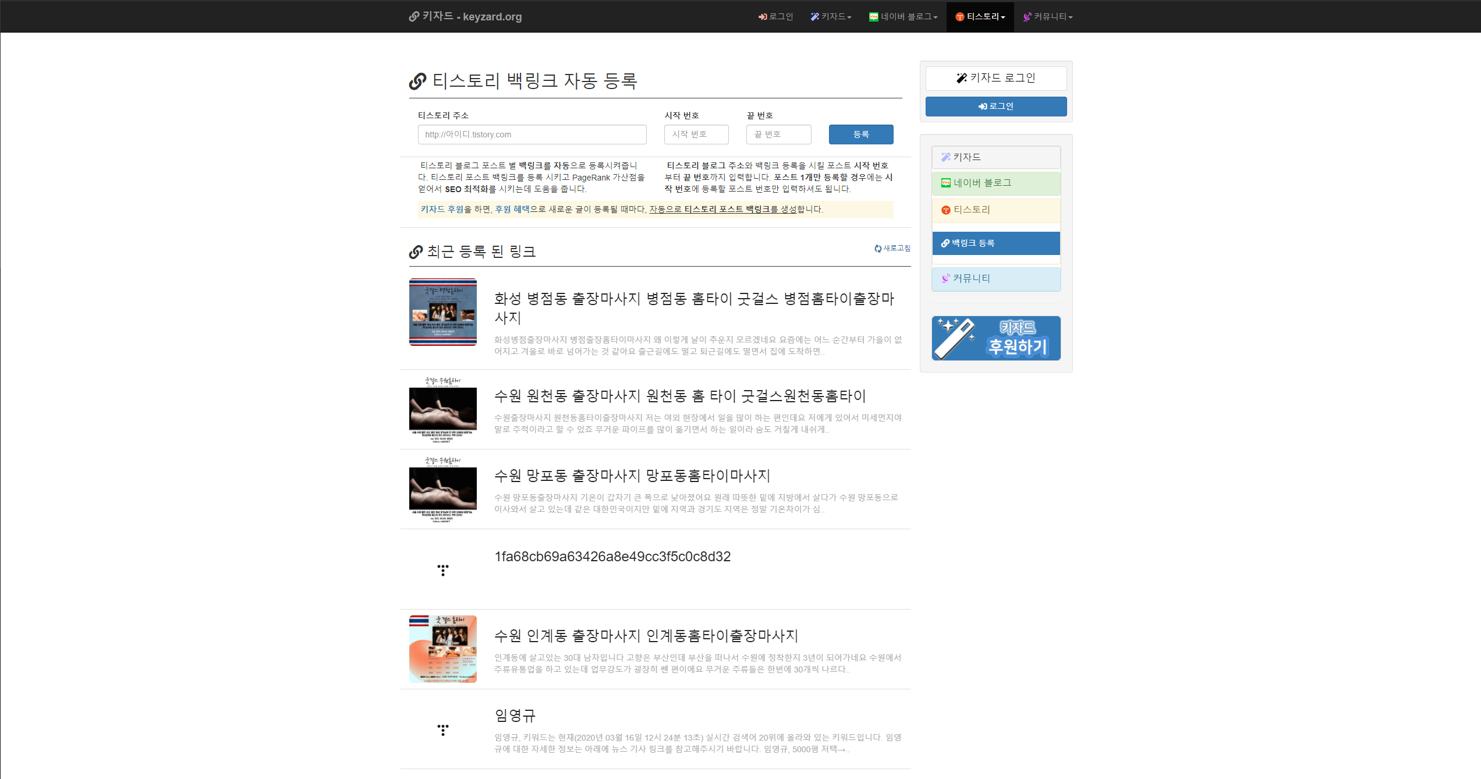Click Tistory placeholder icon for 임영규 post
1481x779 pixels.
point(443,730)
